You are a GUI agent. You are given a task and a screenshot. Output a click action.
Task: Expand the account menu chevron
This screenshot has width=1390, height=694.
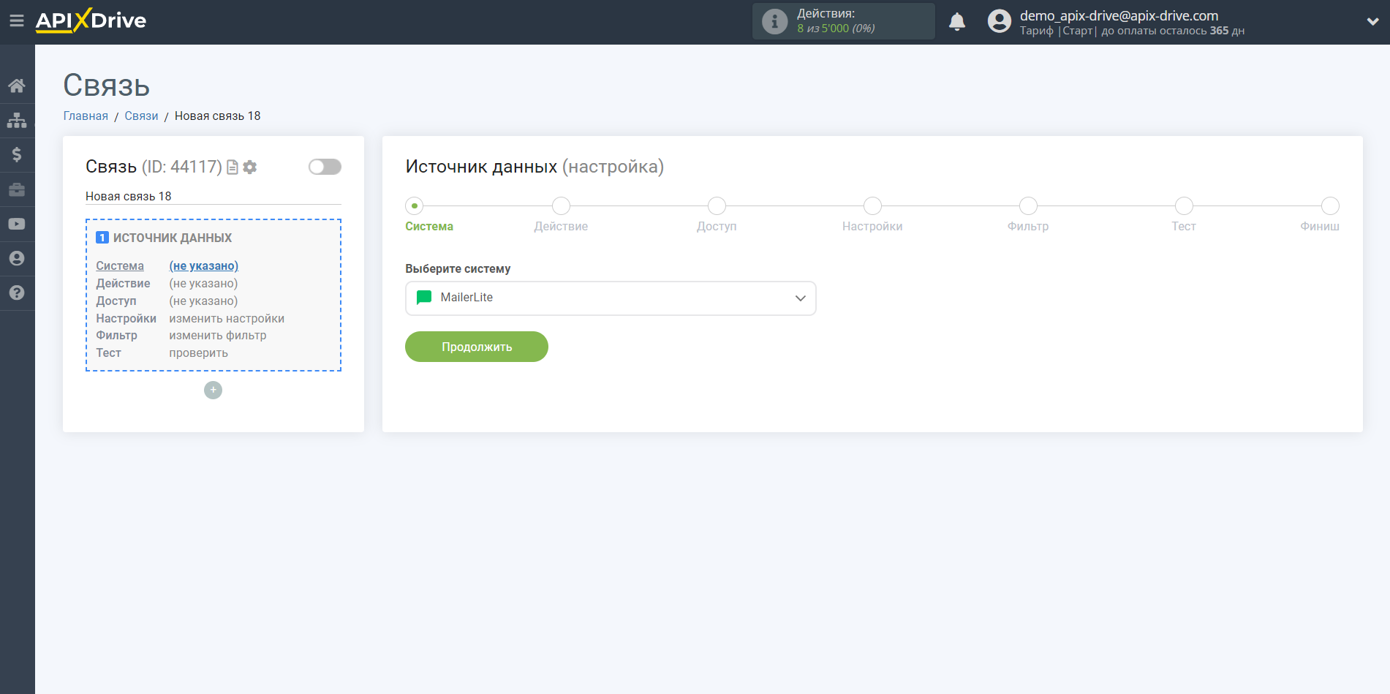click(x=1372, y=22)
